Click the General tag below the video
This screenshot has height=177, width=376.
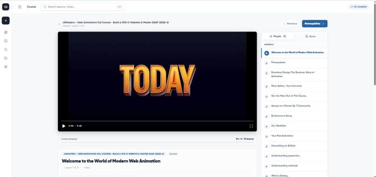tap(173, 154)
